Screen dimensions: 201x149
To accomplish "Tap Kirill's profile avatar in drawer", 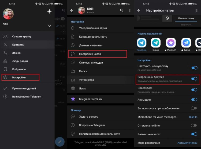I will tap(8, 13).
